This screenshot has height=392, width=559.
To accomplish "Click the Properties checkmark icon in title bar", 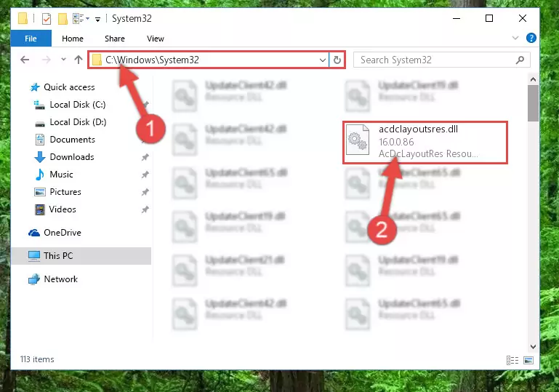I will coord(47,19).
